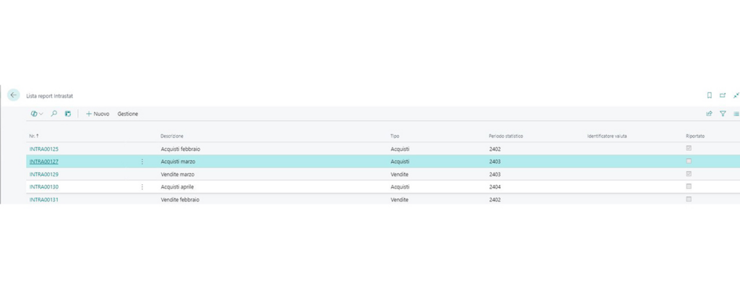The image size is (740, 289).
Task: Click period 2402 in INTRA00125 row
Action: coord(495,149)
